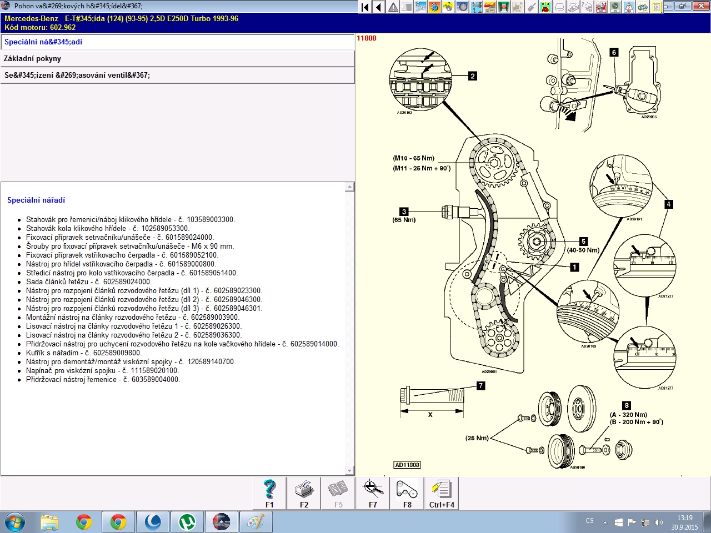Show hidden system tray icons
Screen dimensions: 711x533
tap(605, 522)
